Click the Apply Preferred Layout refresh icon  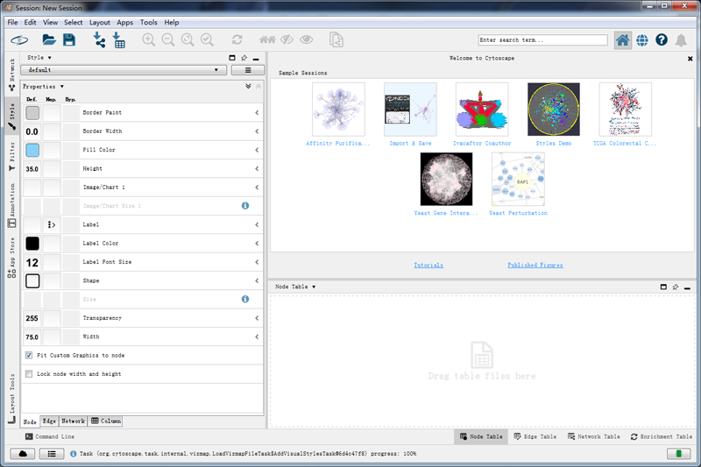click(237, 39)
